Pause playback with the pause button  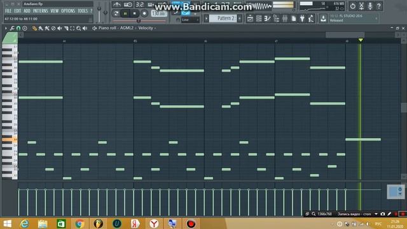tap(125, 13)
